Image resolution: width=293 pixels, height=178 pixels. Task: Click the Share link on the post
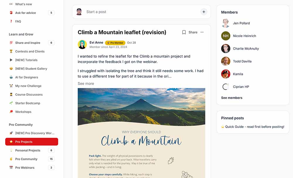[193, 32]
